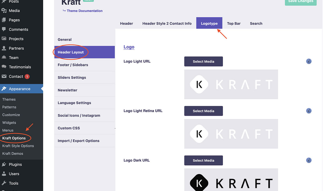
Task: Click the Contact envelope icon
Action: coord(4,76)
